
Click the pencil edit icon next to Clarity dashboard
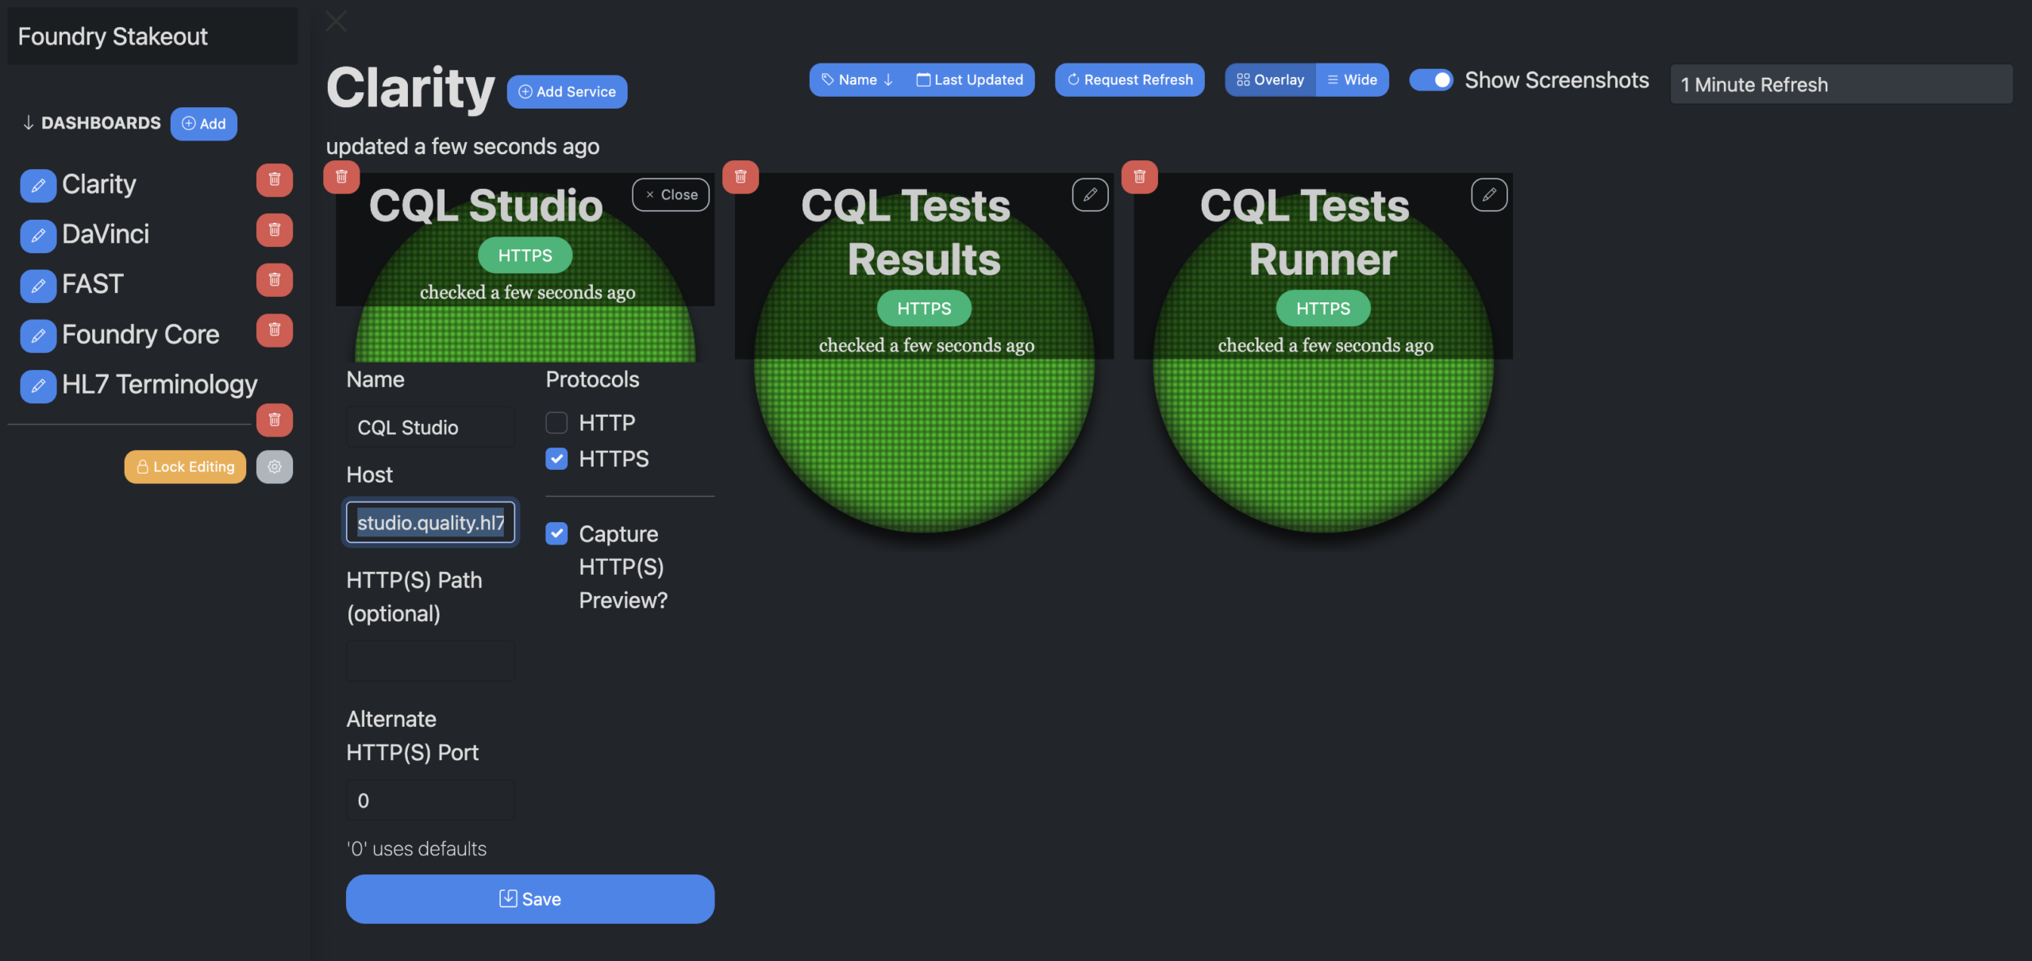37,186
